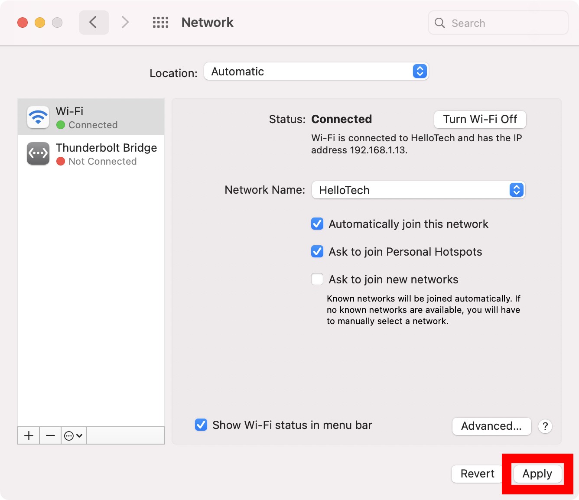
Task: Select the Thunderbolt Bridge service icon
Action: (x=38, y=153)
